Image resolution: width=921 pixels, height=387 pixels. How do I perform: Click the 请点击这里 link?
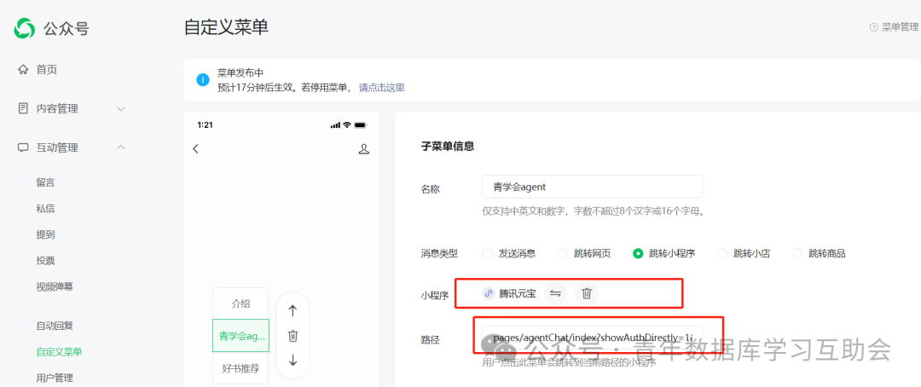click(x=382, y=88)
